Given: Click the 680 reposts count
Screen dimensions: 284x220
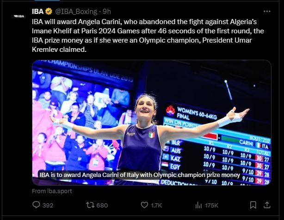Looking at the screenshot, I should [102, 205].
